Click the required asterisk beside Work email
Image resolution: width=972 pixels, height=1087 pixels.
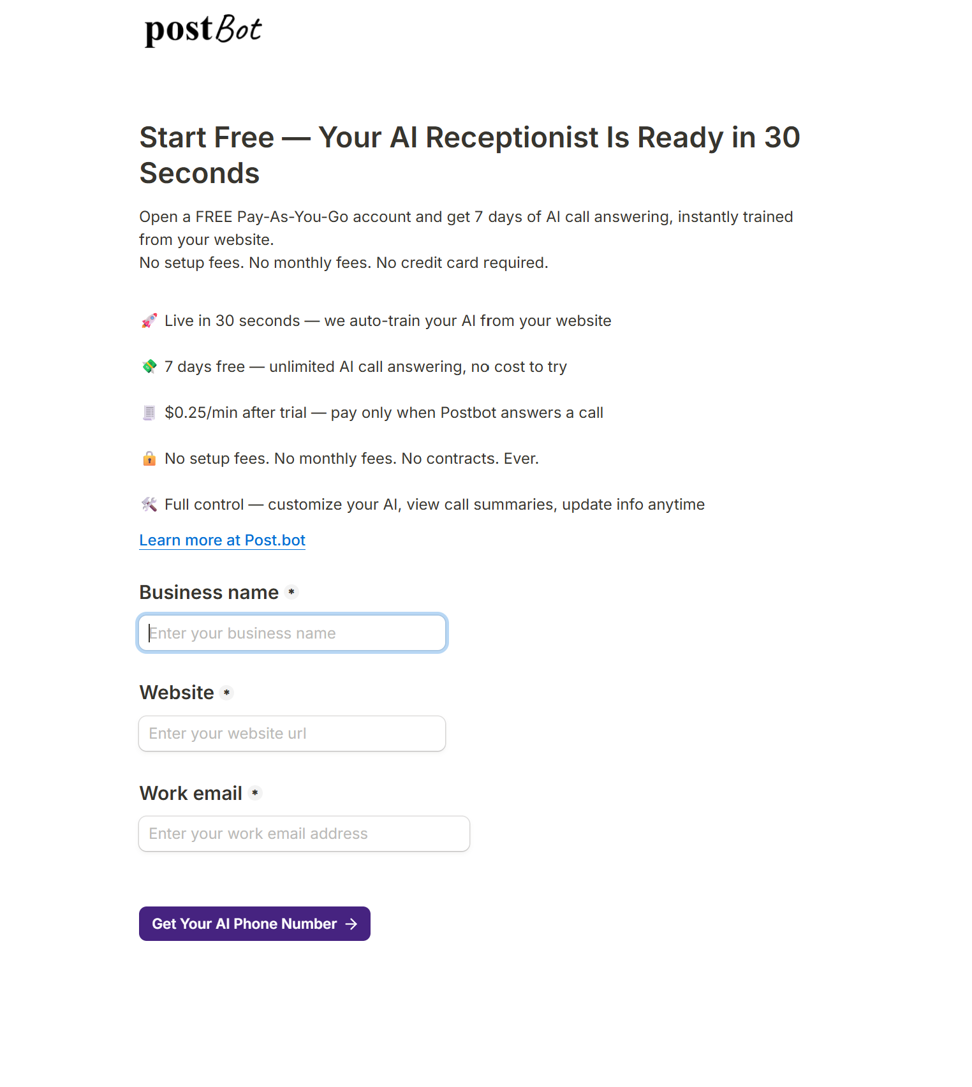coord(254,793)
